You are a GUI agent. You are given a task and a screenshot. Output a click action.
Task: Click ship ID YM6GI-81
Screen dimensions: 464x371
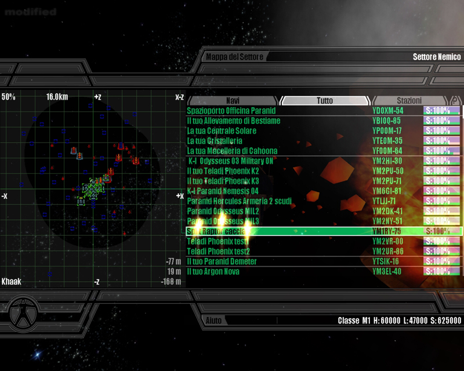387,191
